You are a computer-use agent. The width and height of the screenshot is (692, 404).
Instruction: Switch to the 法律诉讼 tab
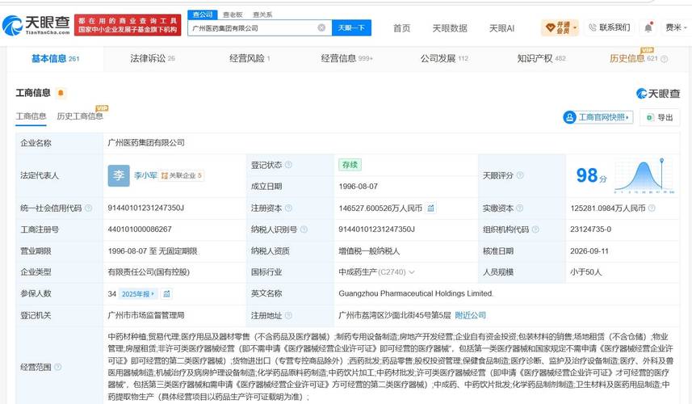153,58
